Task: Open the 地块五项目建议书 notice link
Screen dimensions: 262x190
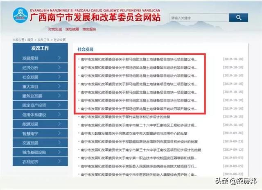Action: click(x=139, y=68)
